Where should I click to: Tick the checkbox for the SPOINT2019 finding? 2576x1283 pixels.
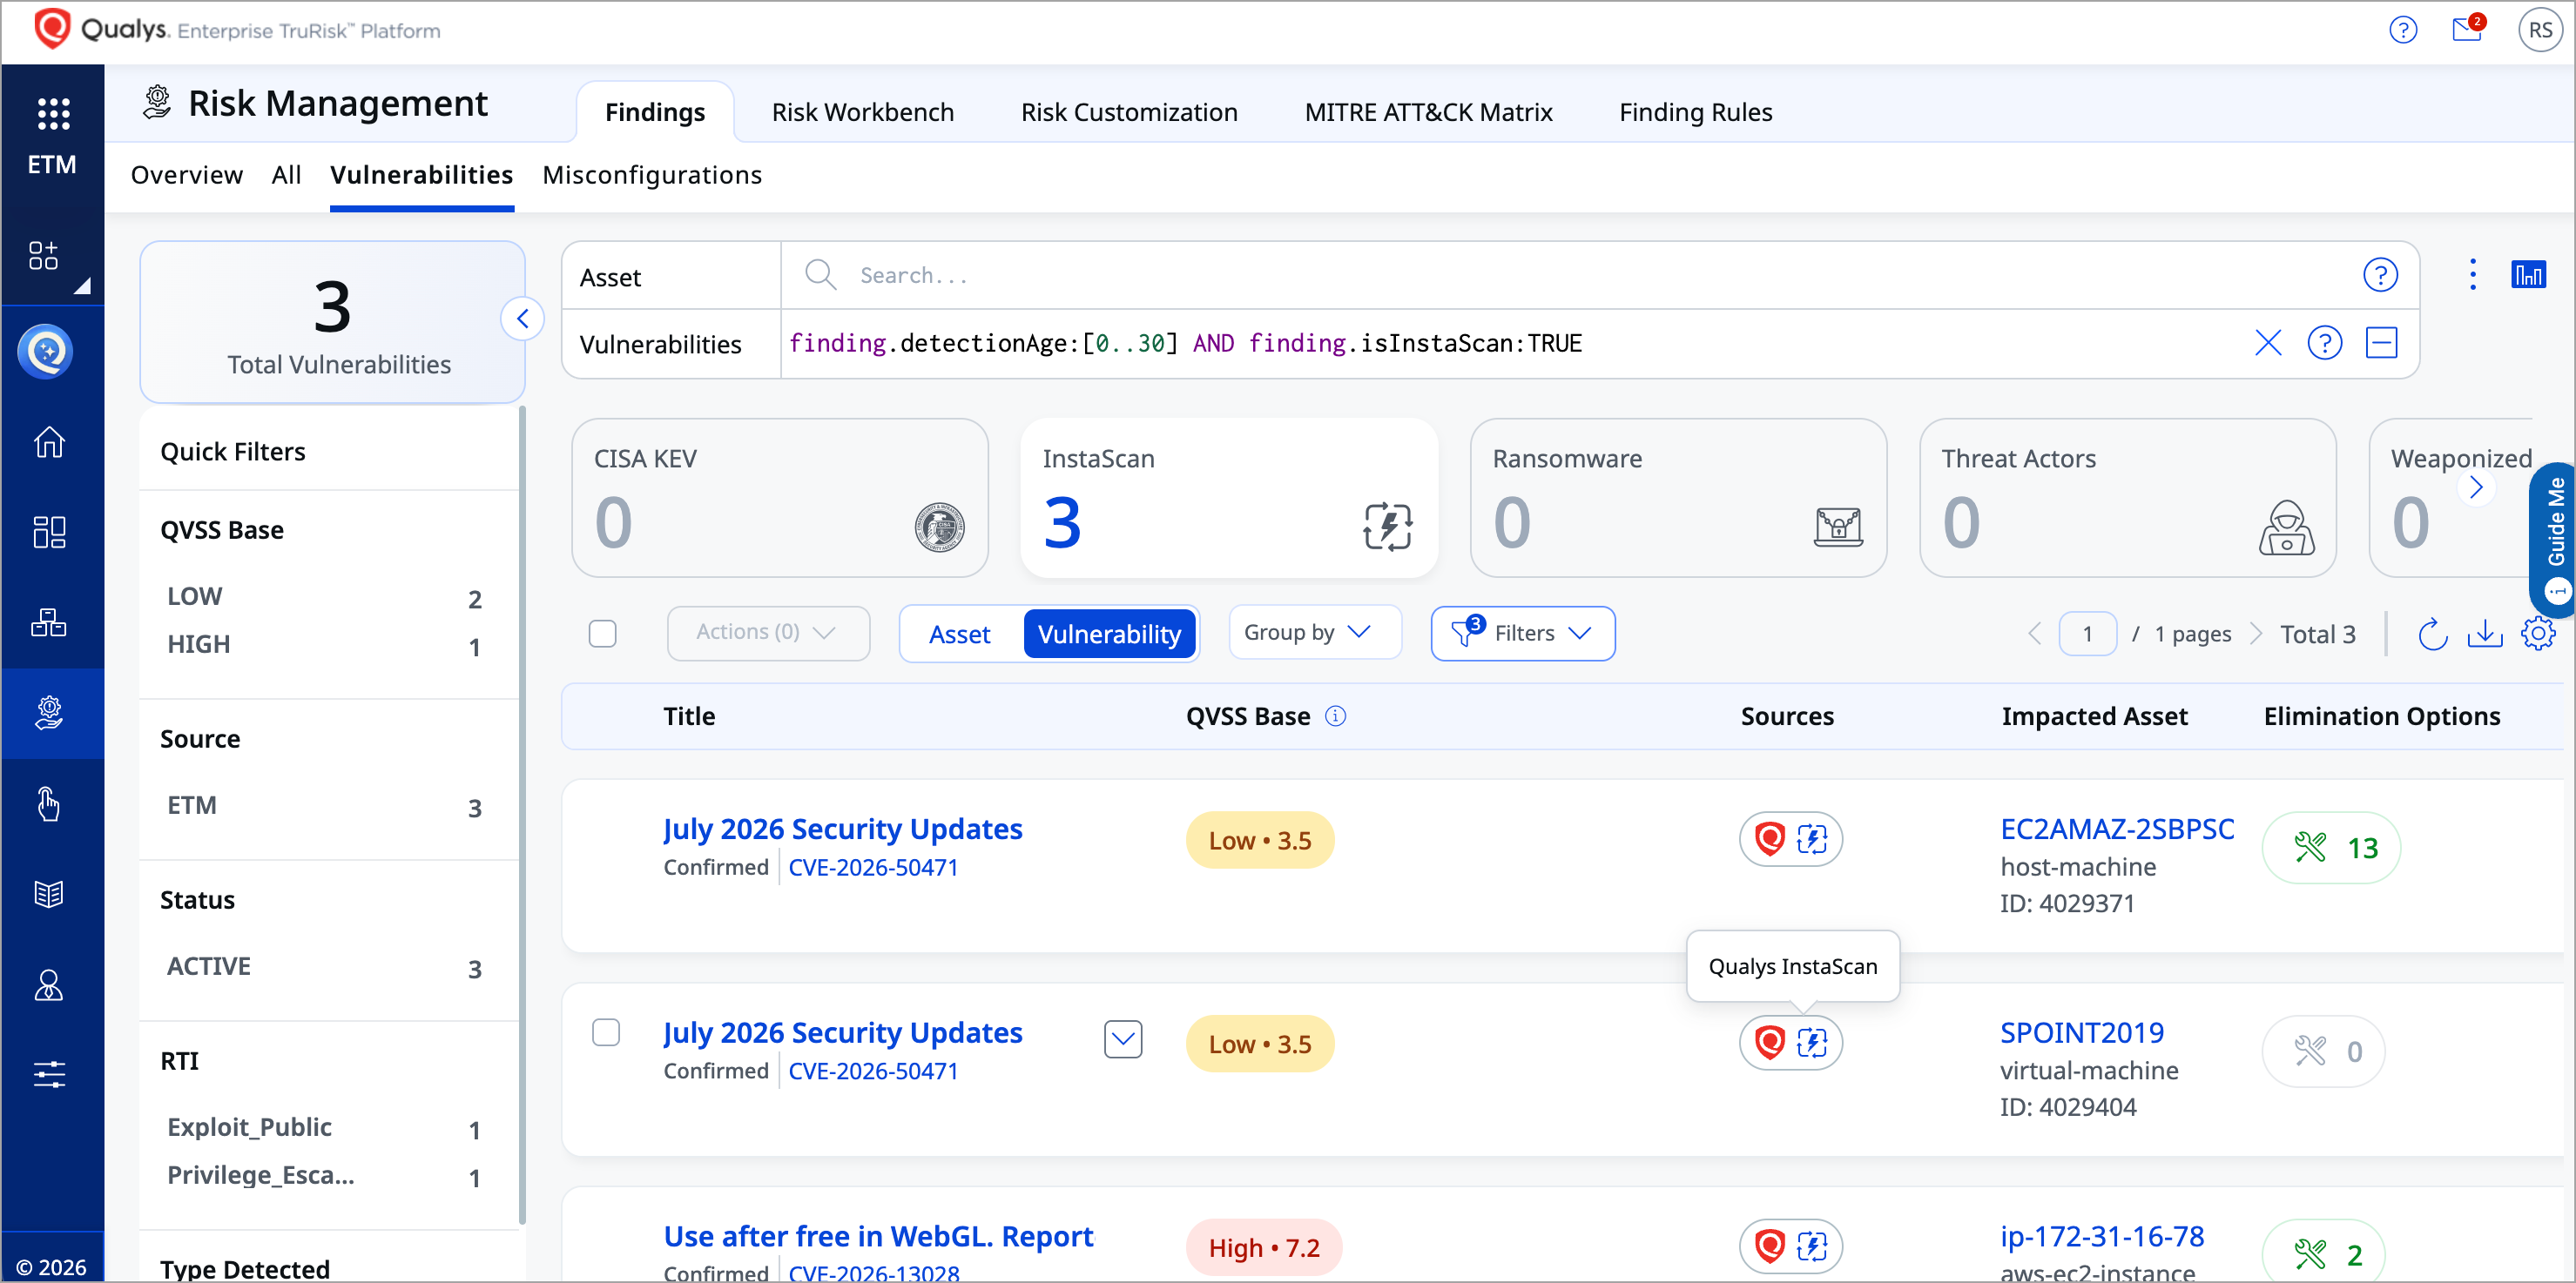click(x=606, y=1032)
